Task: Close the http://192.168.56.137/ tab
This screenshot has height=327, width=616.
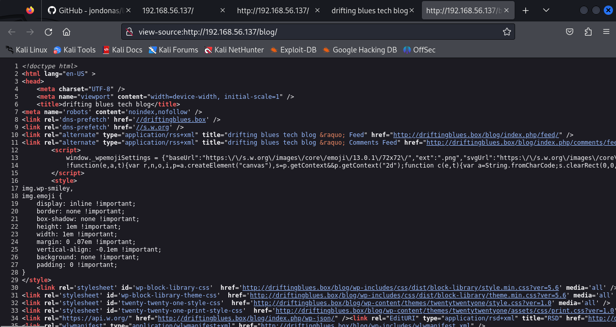Action: point(317,10)
